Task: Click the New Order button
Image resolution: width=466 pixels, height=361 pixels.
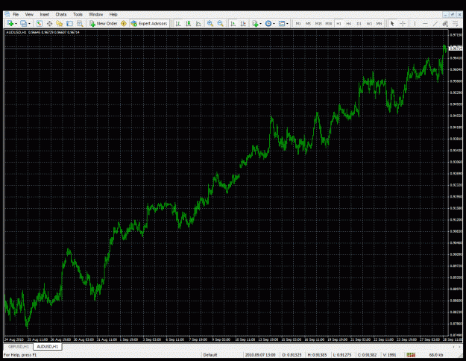Action: coord(104,23)
